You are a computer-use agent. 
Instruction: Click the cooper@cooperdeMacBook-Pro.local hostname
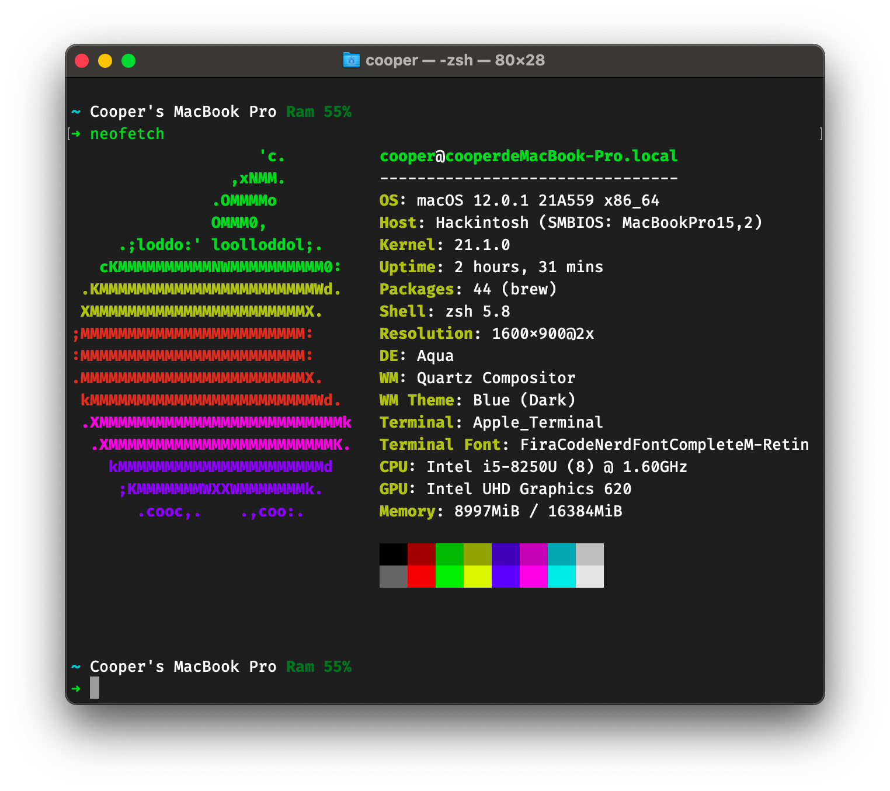click(x=529, y=156)
